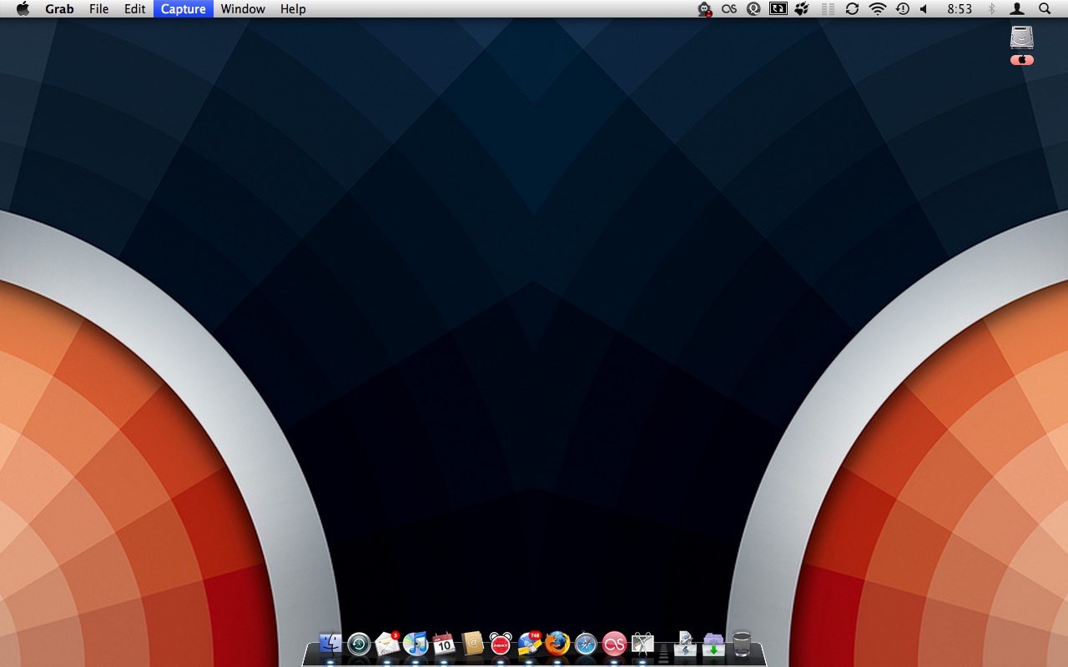Open the Help menu
This screenshot has height=667, width=1068.
pos(293,9)
